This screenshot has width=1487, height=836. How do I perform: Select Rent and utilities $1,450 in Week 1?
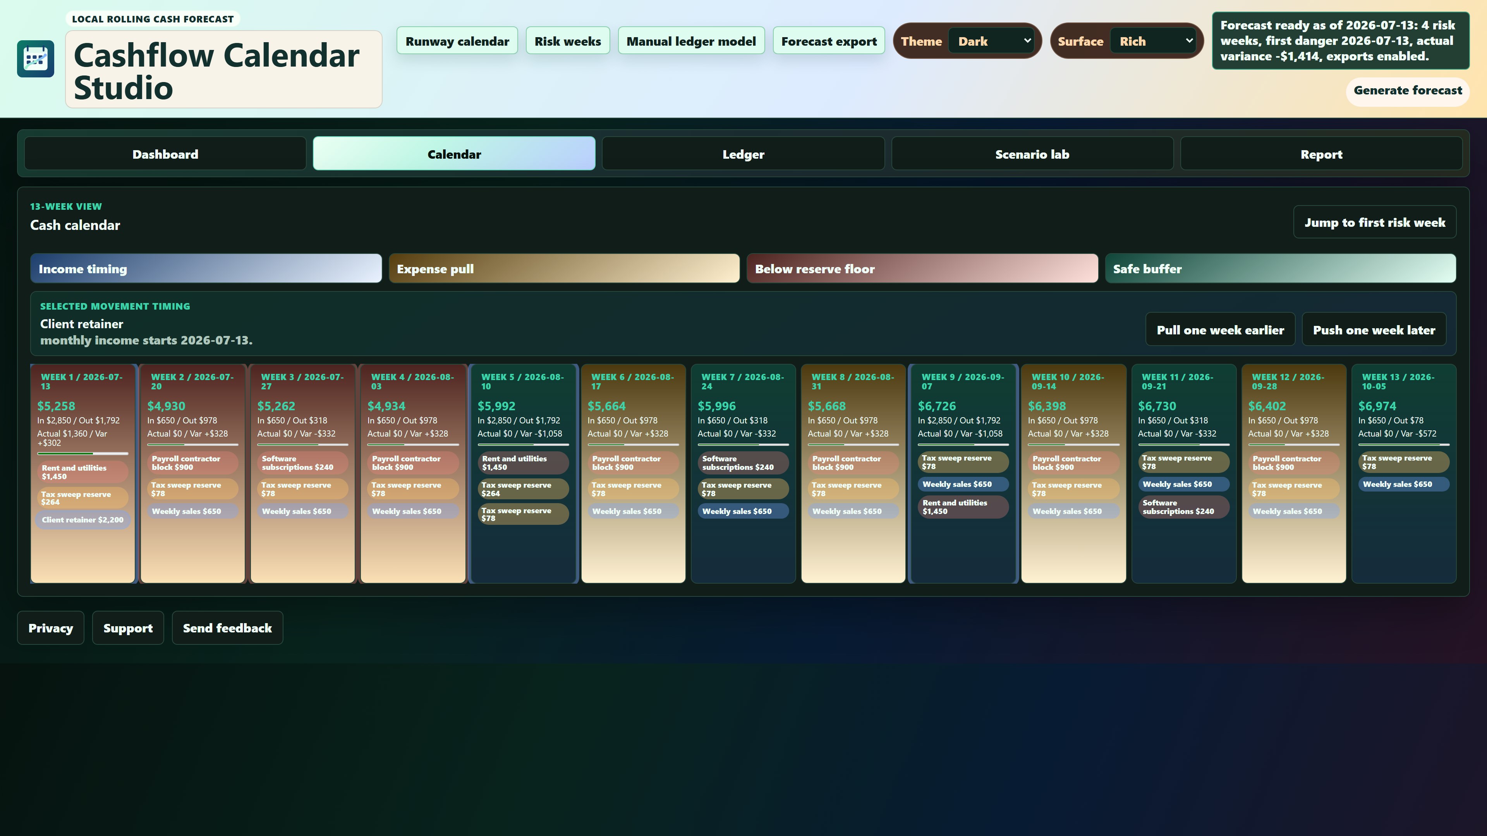[x=82, y=472]
